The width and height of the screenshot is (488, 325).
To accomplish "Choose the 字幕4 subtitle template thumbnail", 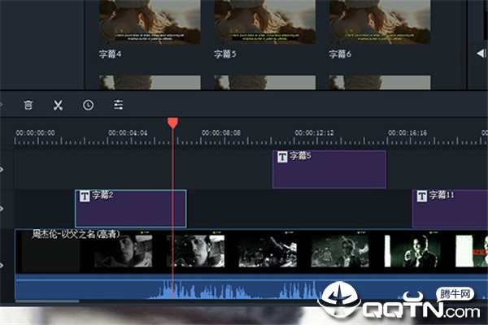I will click(150, 22).
